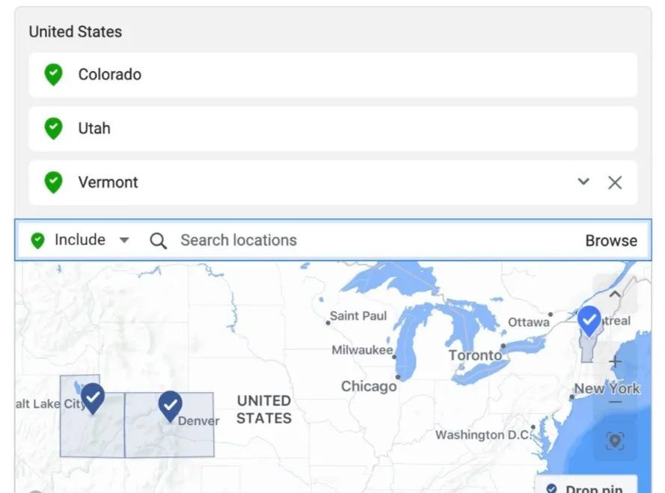Focus the Search locations field
This screenshot has height=493, width=665.
[239, 240]
